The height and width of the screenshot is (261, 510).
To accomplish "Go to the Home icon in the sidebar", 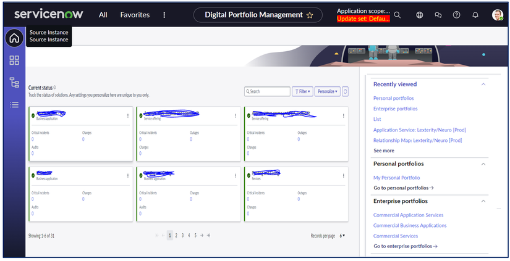I will coord(14,38).
